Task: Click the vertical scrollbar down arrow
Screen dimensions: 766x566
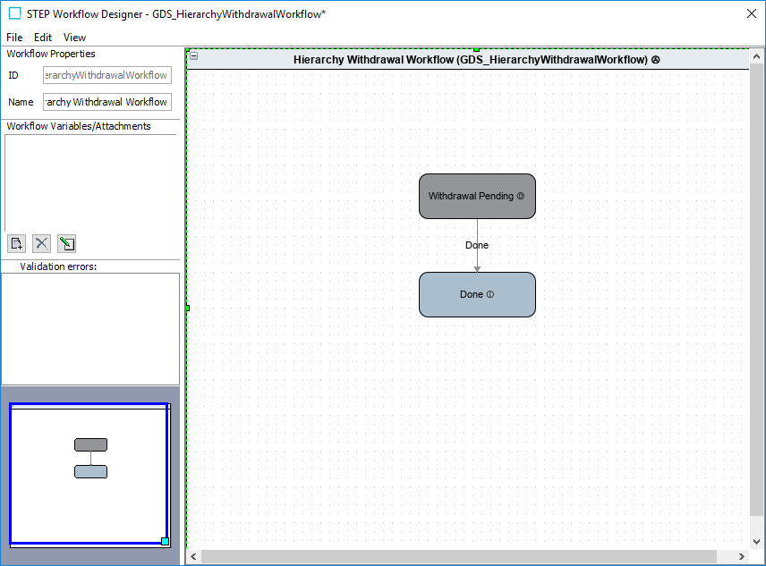Action: (x=757, y=541)
